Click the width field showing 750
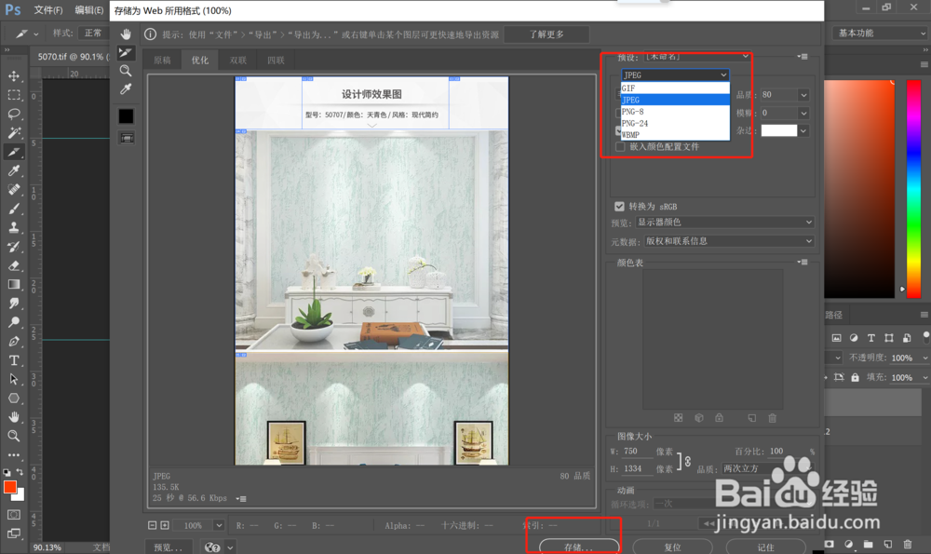This screenshot has width=931, height=554. pyautogui.click(x=636, y=452)
